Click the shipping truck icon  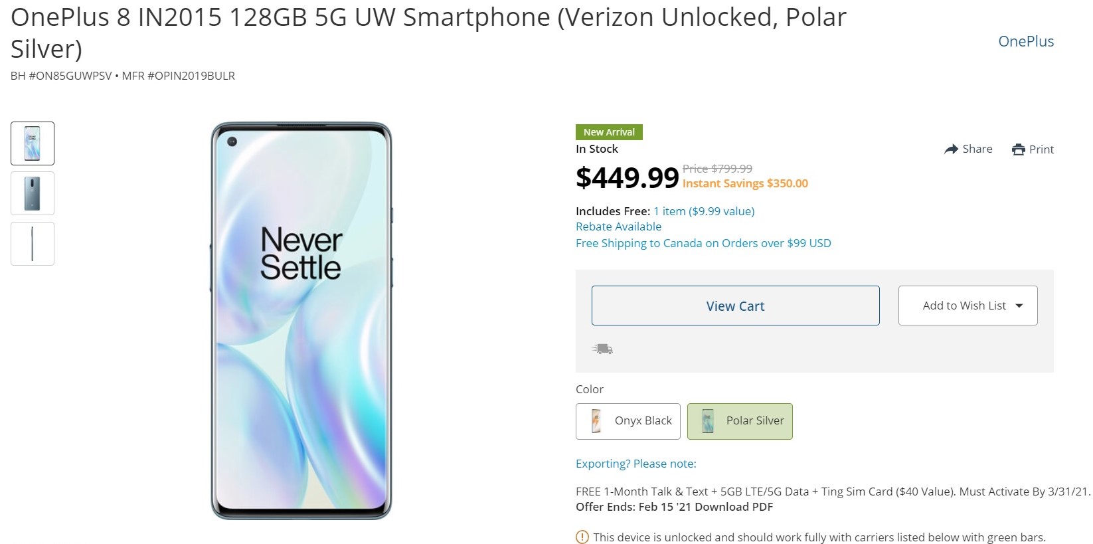tap(602, 349)
